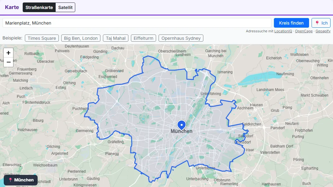Switch to Straßenkarte view

[x=39, y=7]
